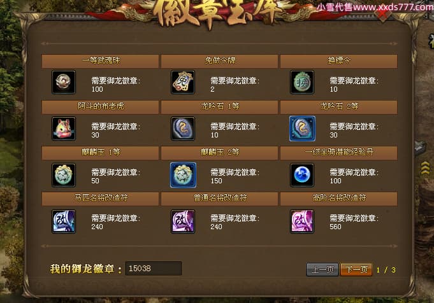Choose the green 换镖令 item icon
This screenshot has height=303, width=434.
click(x=302, y=82)
